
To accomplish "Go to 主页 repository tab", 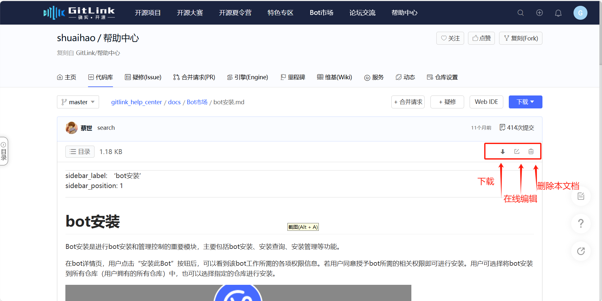I will pyautogui.click(x=67, y=77).
